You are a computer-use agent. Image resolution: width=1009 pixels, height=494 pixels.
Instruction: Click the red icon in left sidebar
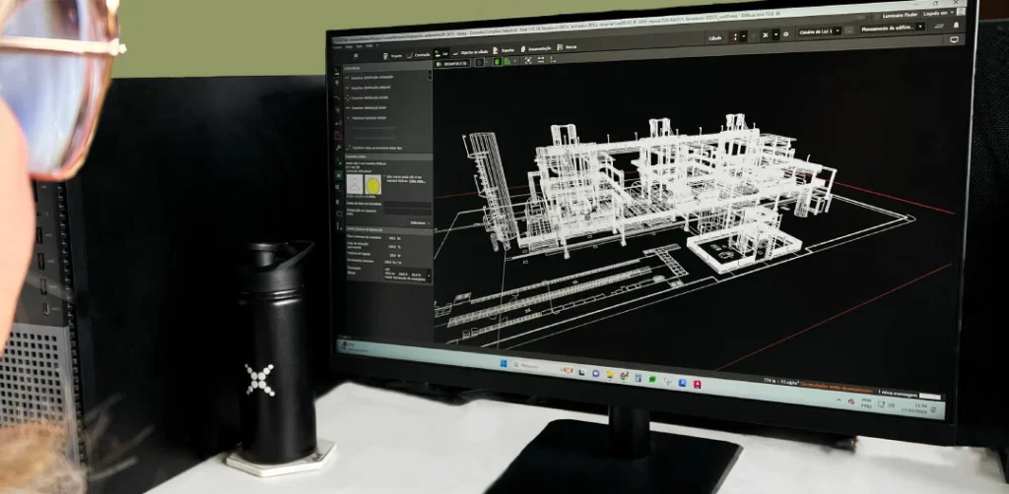(x=338, y=135)
